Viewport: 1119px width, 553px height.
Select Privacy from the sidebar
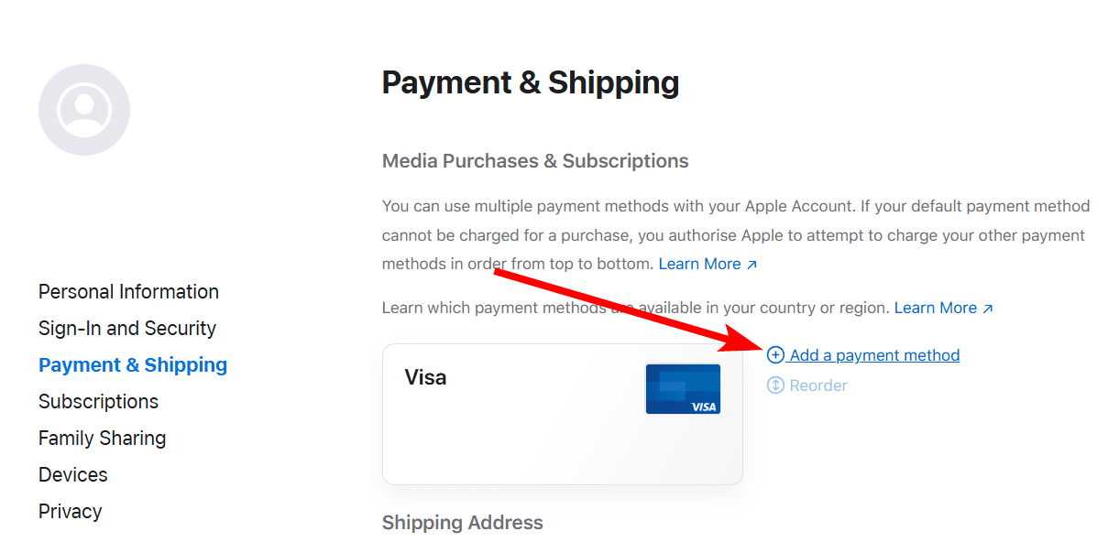[x=70, y=512]
